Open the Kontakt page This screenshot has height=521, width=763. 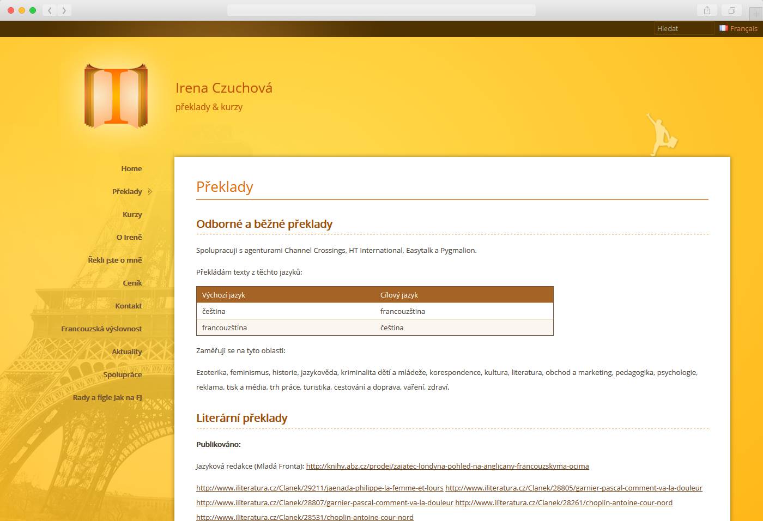coord(129,306)
